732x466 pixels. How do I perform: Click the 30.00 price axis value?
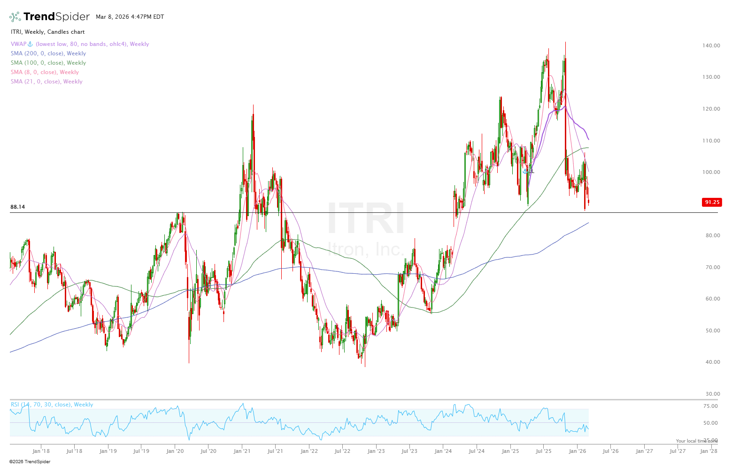713,394
